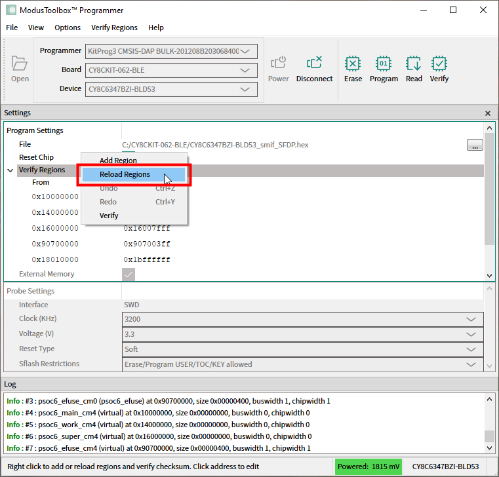
Task: Toggle the Power button icon
Action: (x=278, y=64)
